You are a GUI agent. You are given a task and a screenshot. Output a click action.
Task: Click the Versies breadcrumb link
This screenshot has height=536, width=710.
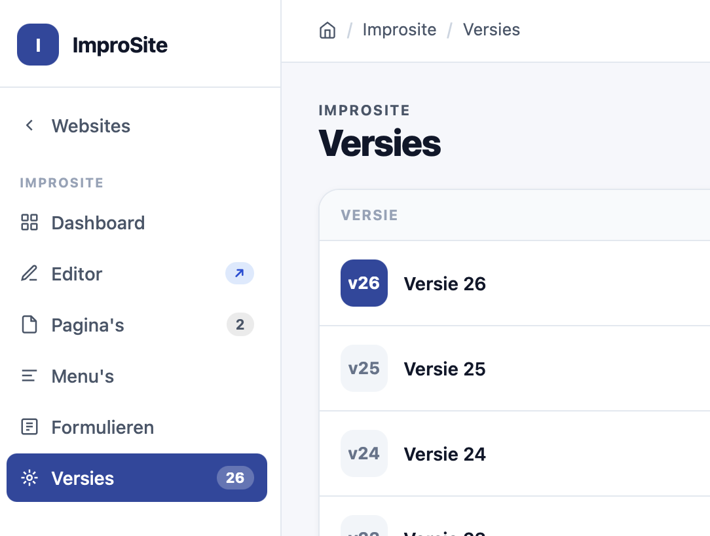(x=491, y=30)
